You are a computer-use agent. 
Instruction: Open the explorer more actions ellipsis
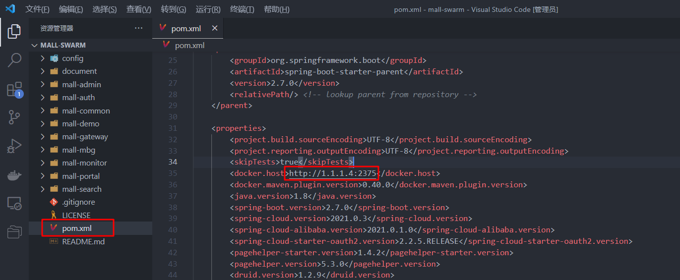click(x=138, y=28)
